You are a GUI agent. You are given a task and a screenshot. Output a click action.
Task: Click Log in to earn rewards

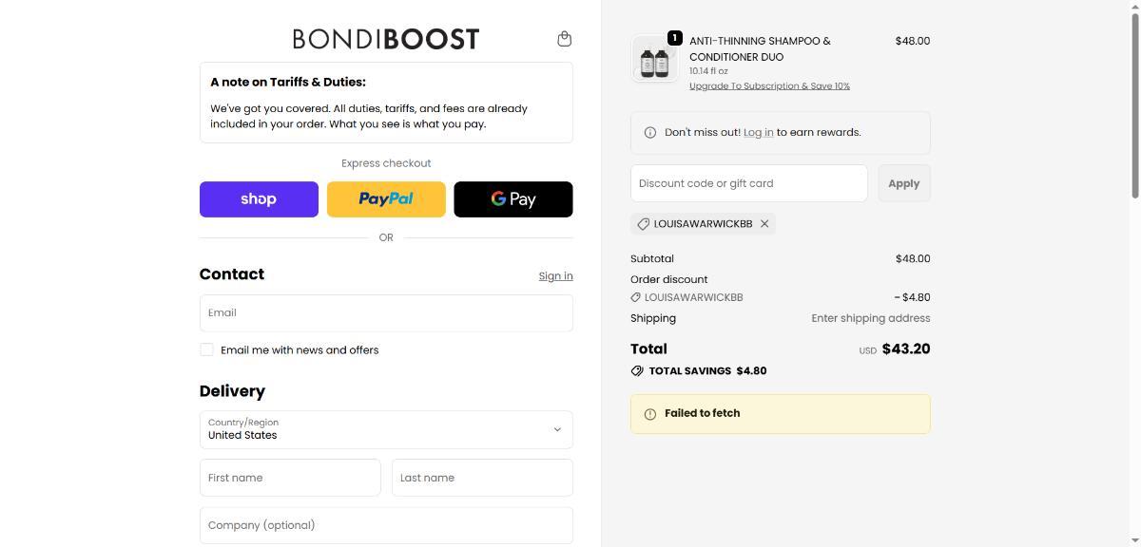click(758, 133)
